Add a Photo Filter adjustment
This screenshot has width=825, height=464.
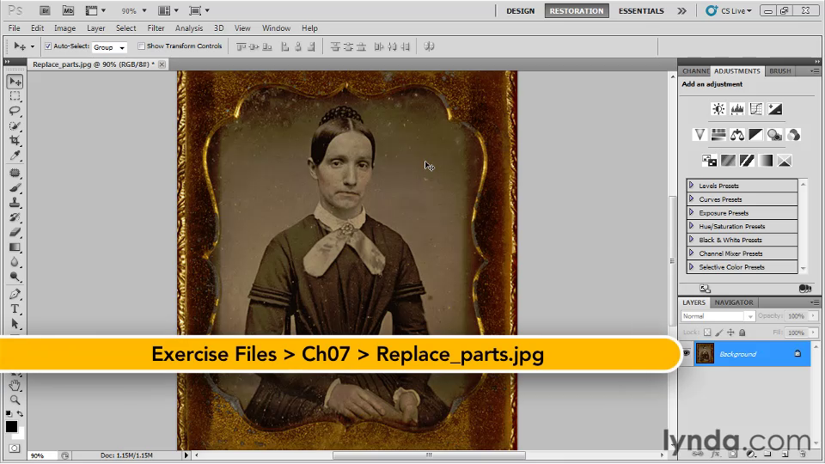(774, 135)
